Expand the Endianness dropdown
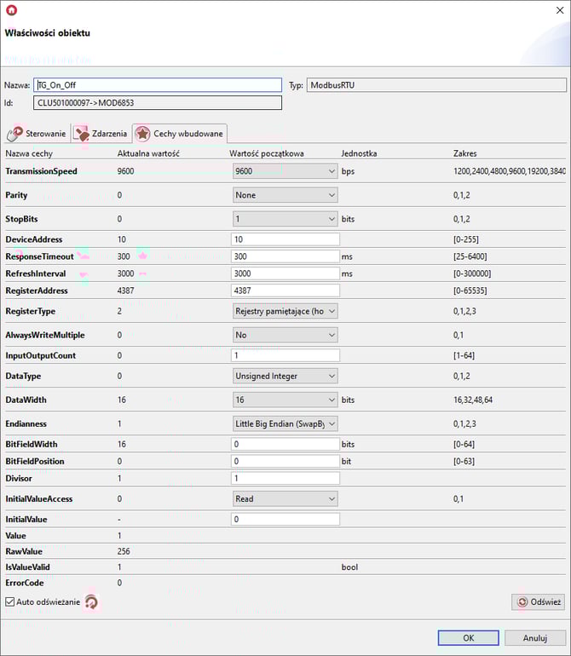The height and width of the screenshot is (656, 571). coord(285,423)
